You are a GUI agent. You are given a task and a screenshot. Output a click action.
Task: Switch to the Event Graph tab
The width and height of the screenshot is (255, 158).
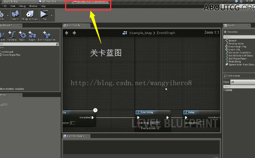click(73, 25)
